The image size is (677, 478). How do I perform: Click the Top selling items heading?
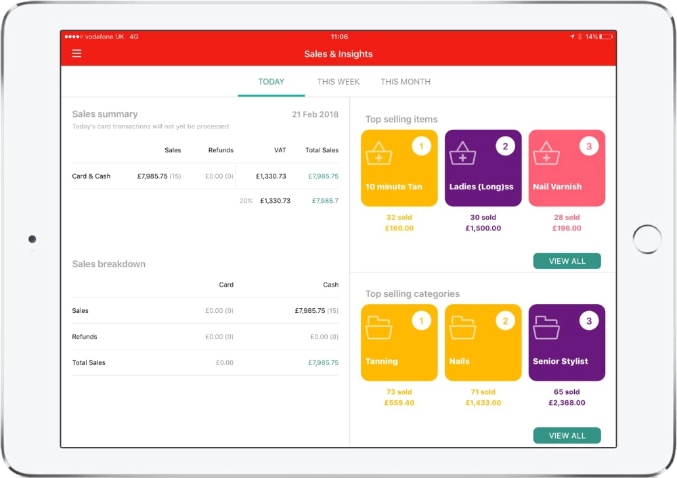(401, 119)
